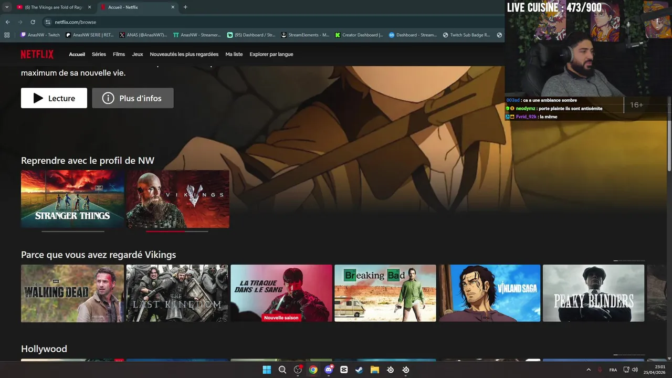Image resolution: width=672 pixels, height=378 pixels.
Task: Click the muted microphone tray icon
Action: click(600, 370)
